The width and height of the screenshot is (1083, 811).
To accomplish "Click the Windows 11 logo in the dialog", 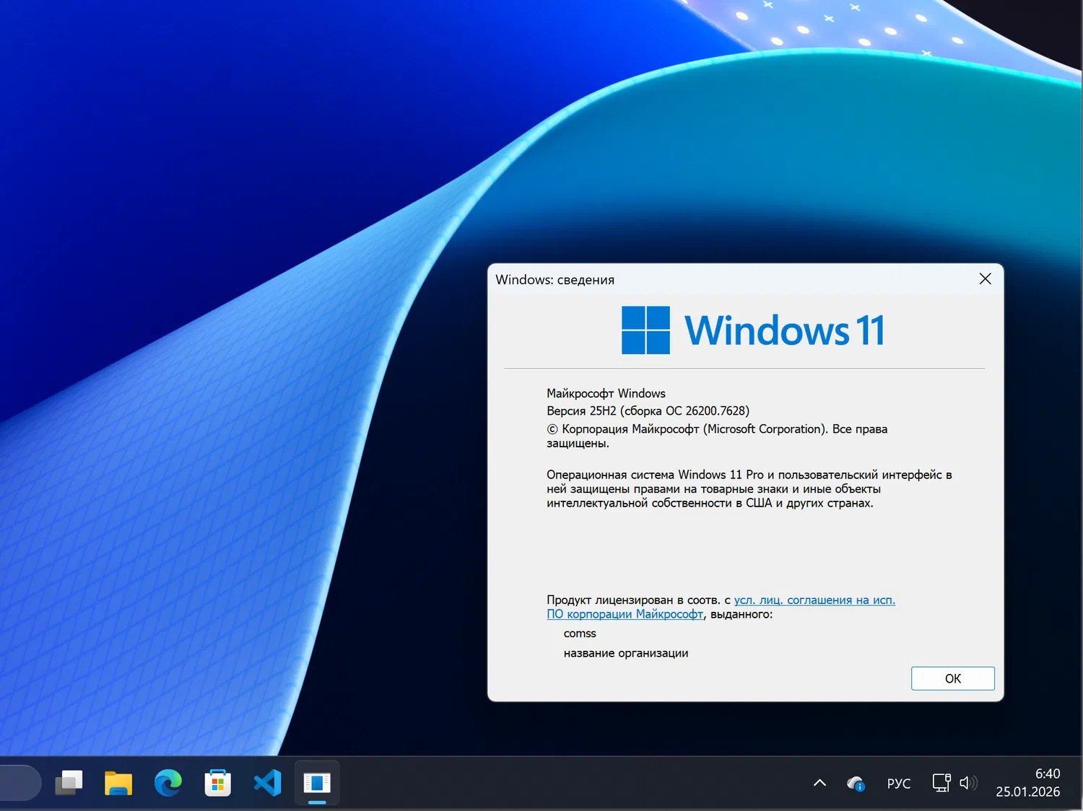I will pos(645,330).
